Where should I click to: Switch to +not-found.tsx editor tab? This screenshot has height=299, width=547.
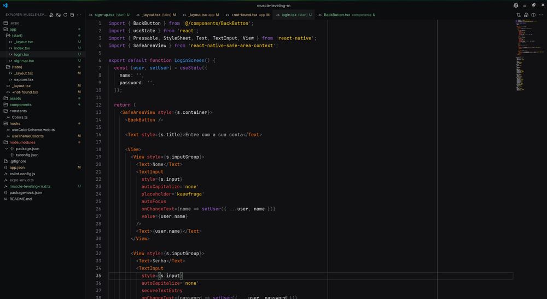[x=247, y=15]
